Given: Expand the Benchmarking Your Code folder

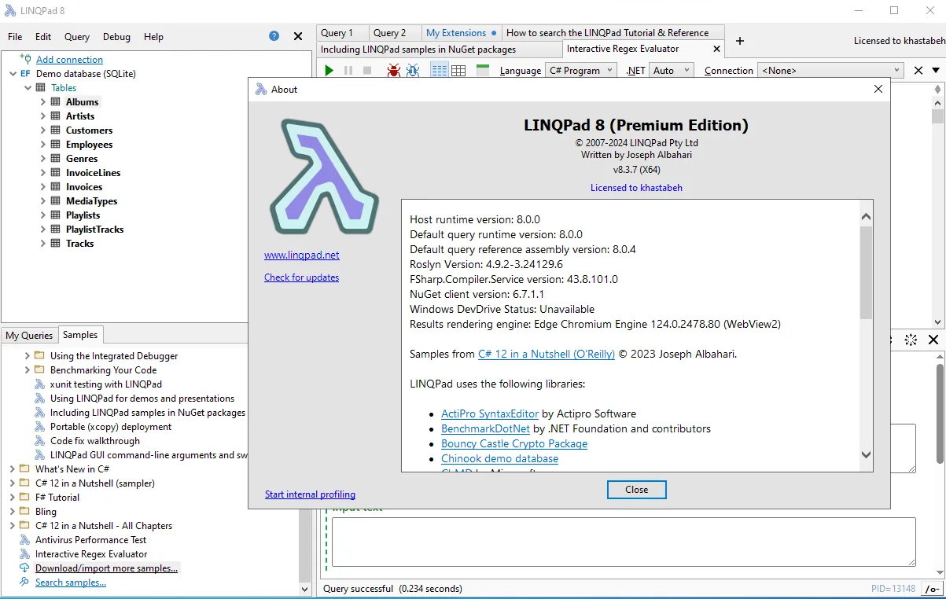Looking at the screenshot, I should (28, 370).
